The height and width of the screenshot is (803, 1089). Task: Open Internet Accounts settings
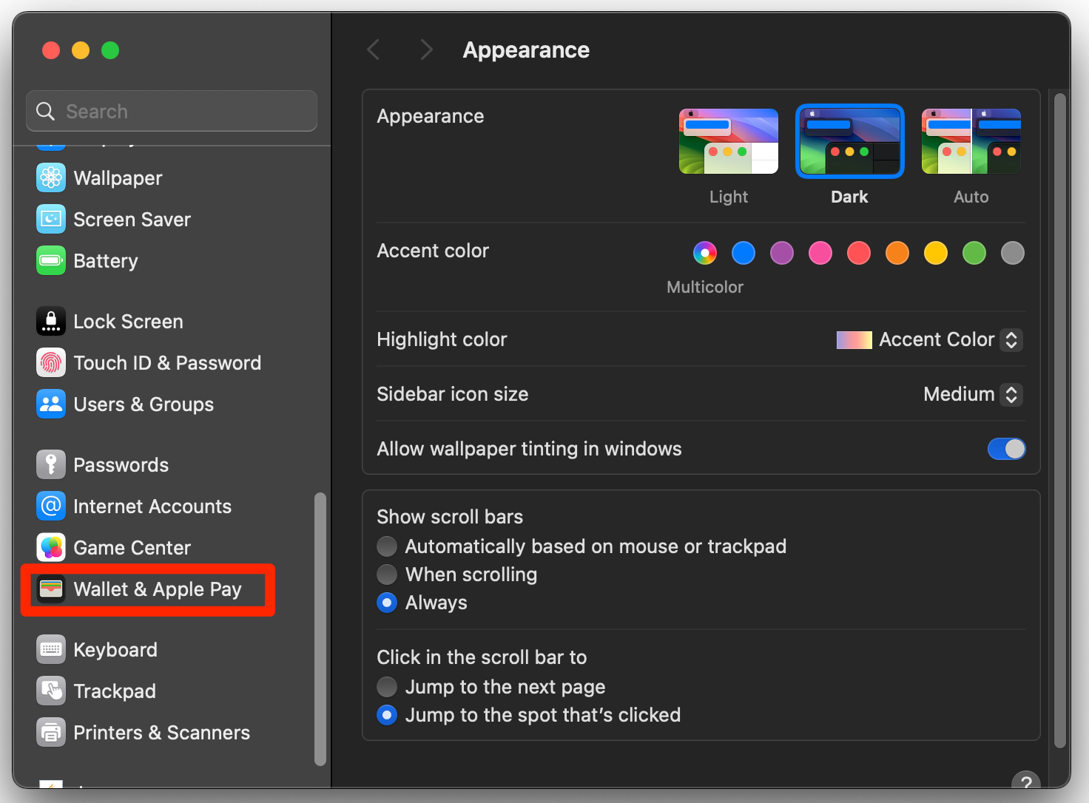coord(152,506)
